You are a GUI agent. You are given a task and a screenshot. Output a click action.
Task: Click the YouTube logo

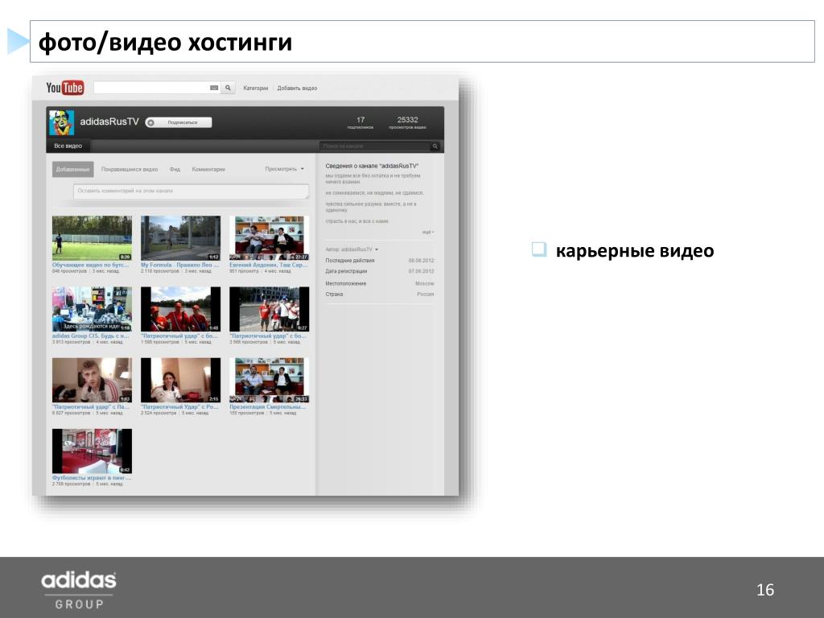point(65,88)
